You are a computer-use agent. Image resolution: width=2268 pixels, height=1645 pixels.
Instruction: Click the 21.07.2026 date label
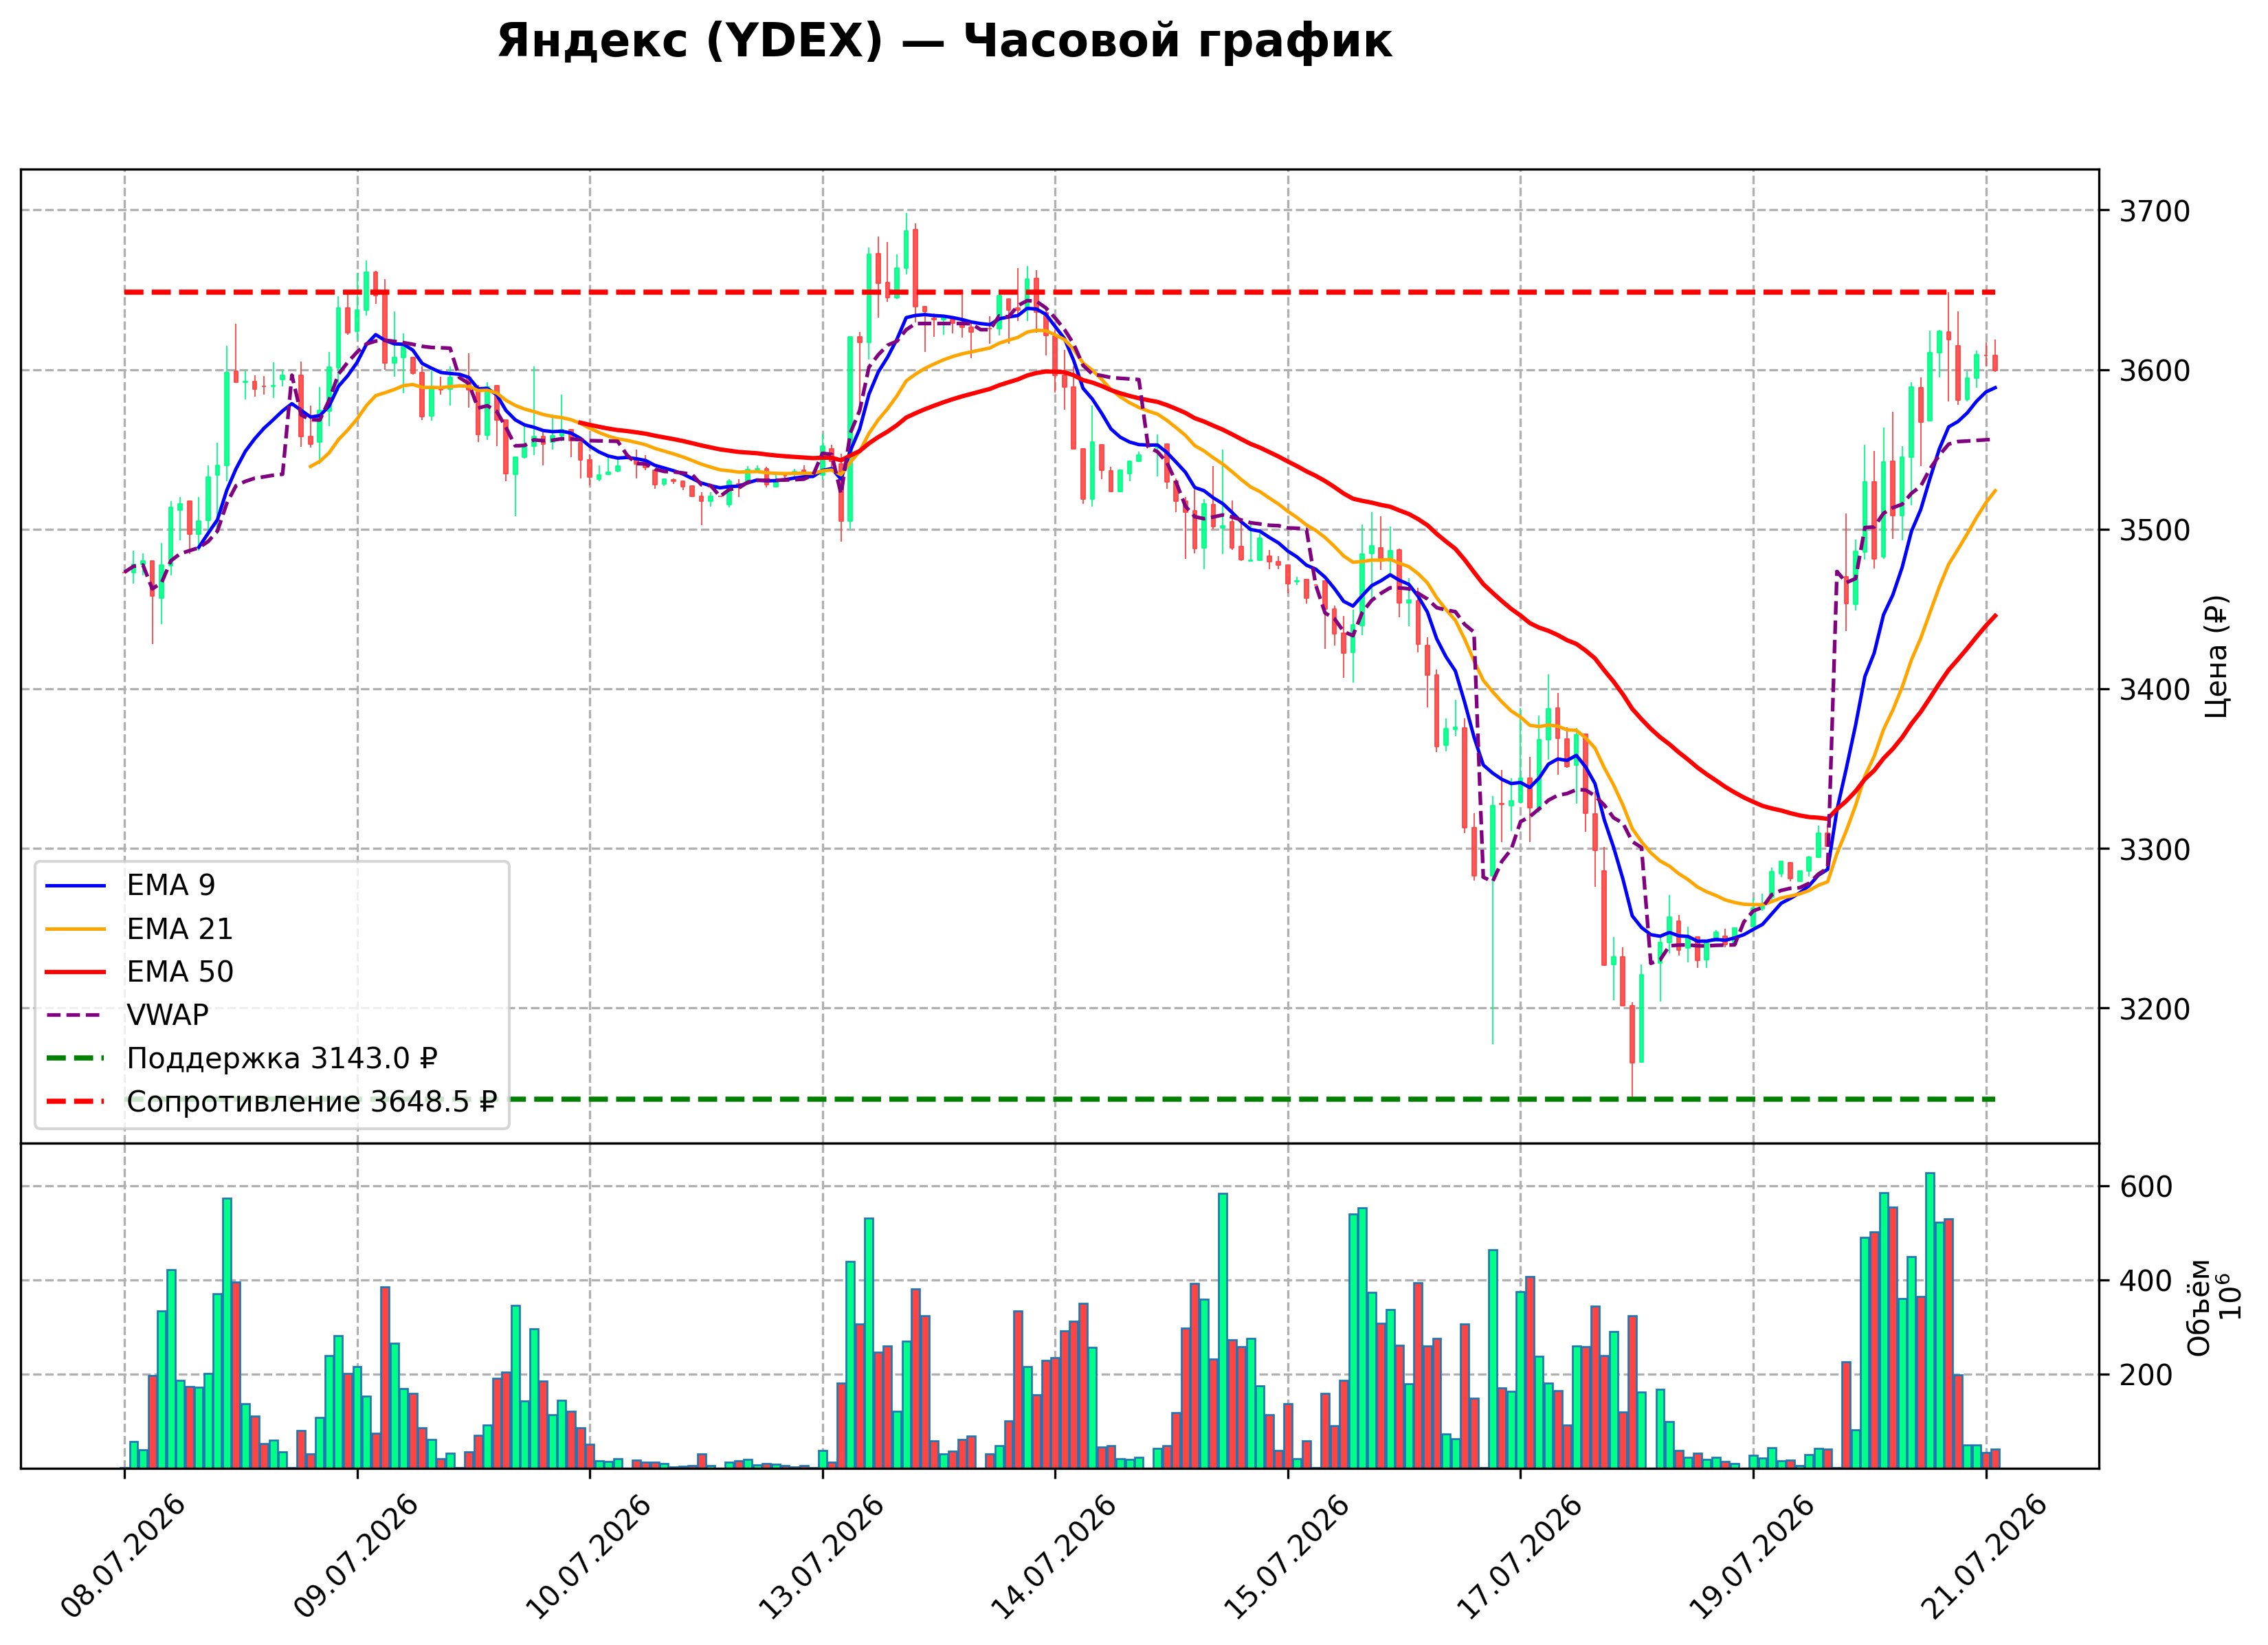tap(1985, 1556)
